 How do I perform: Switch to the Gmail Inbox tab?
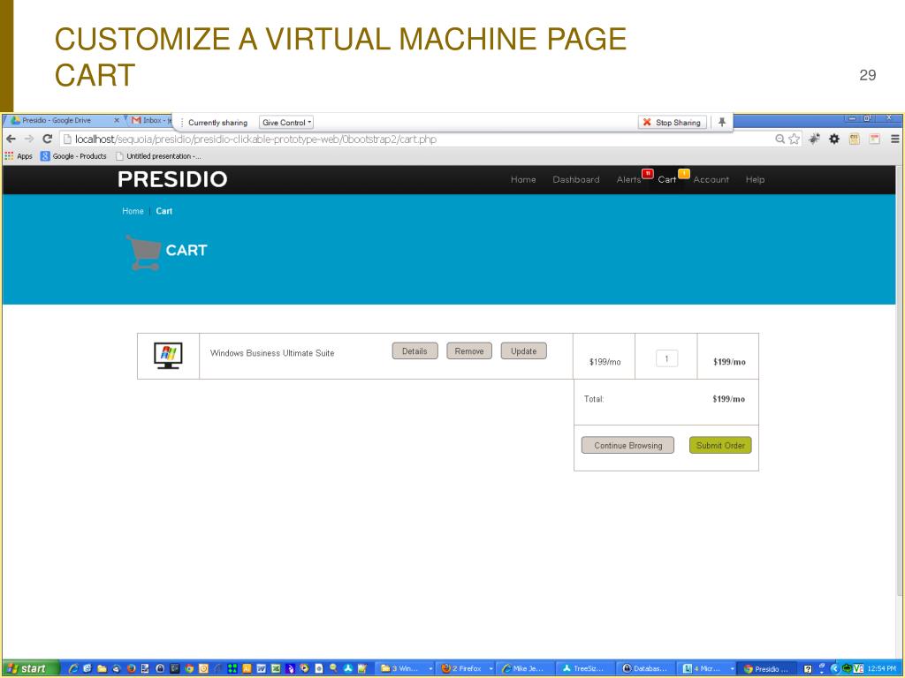pyautogui.click(x=151, y=120)
